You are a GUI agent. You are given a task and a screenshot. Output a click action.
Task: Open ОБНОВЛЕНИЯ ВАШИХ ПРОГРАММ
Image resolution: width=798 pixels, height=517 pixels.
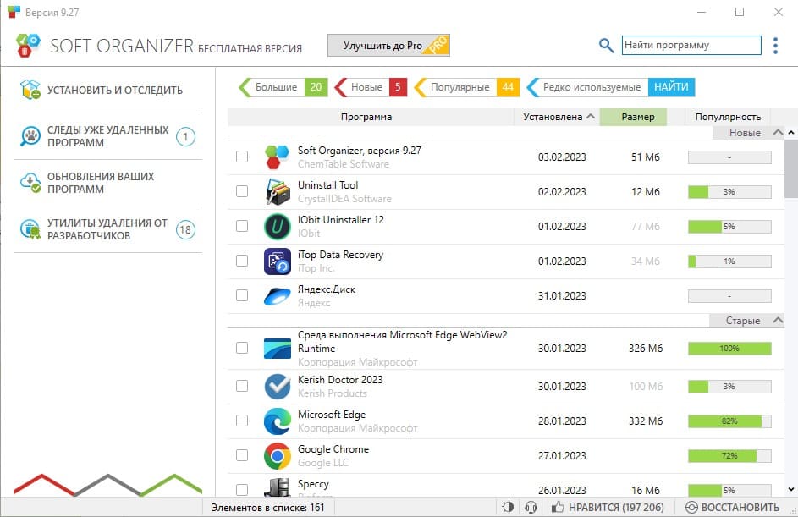click(x=107, y=183)
